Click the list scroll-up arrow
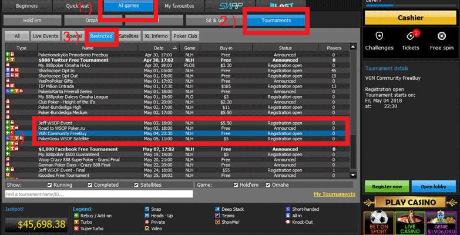460x235 pixels. tap(353, 47)
